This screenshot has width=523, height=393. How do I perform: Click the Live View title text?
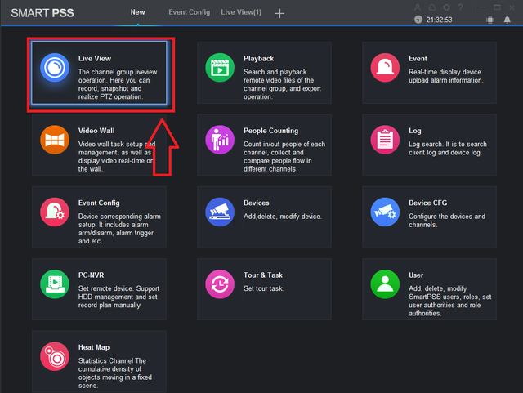point(95,58)
